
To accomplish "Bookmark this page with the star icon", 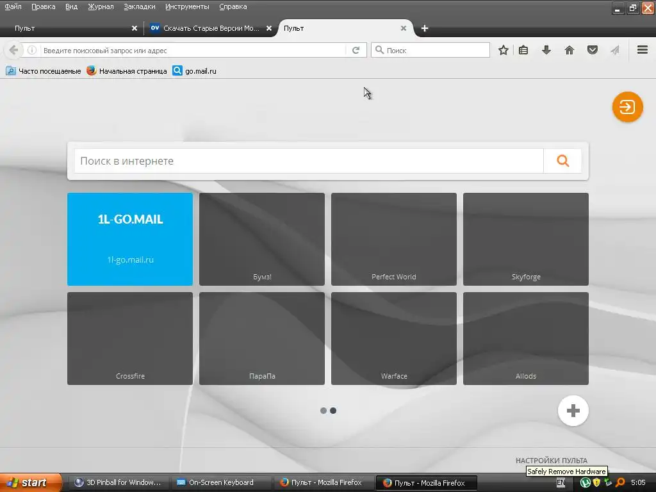I will tap(504, 50).
